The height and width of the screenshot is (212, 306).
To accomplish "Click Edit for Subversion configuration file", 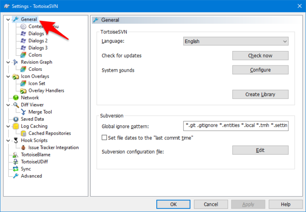I will click(x=260, y=150).
